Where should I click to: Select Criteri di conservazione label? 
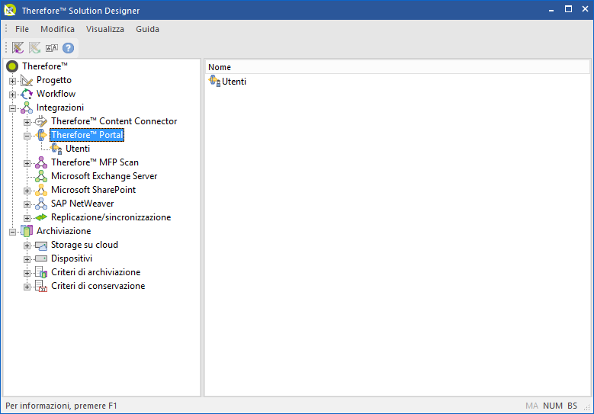[x=98, y=286]
